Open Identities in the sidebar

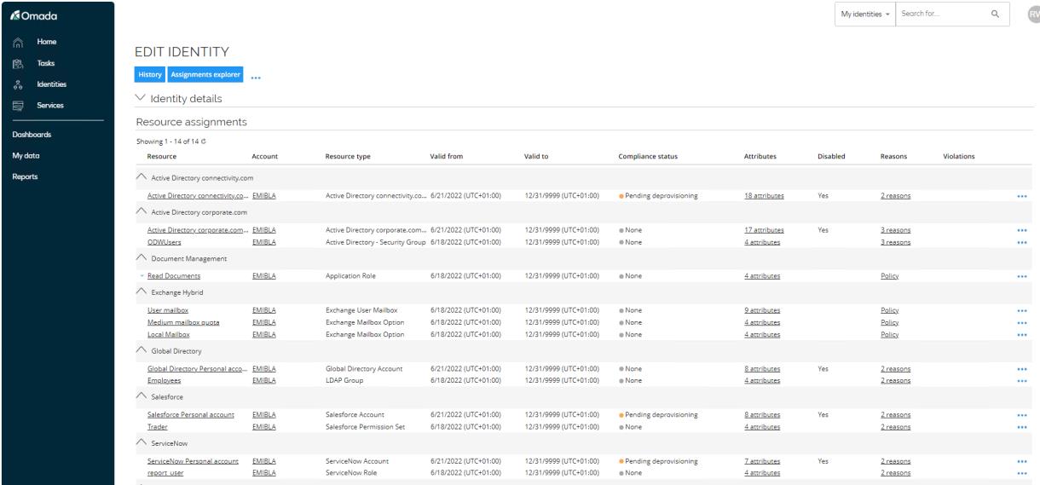tap(51, 84)
